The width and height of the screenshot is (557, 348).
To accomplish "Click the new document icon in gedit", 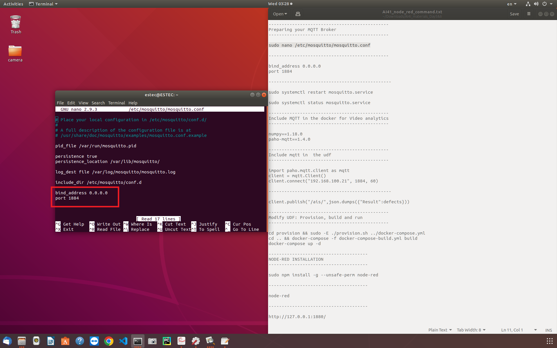I will pyautogui.click(x=298, y=14).
